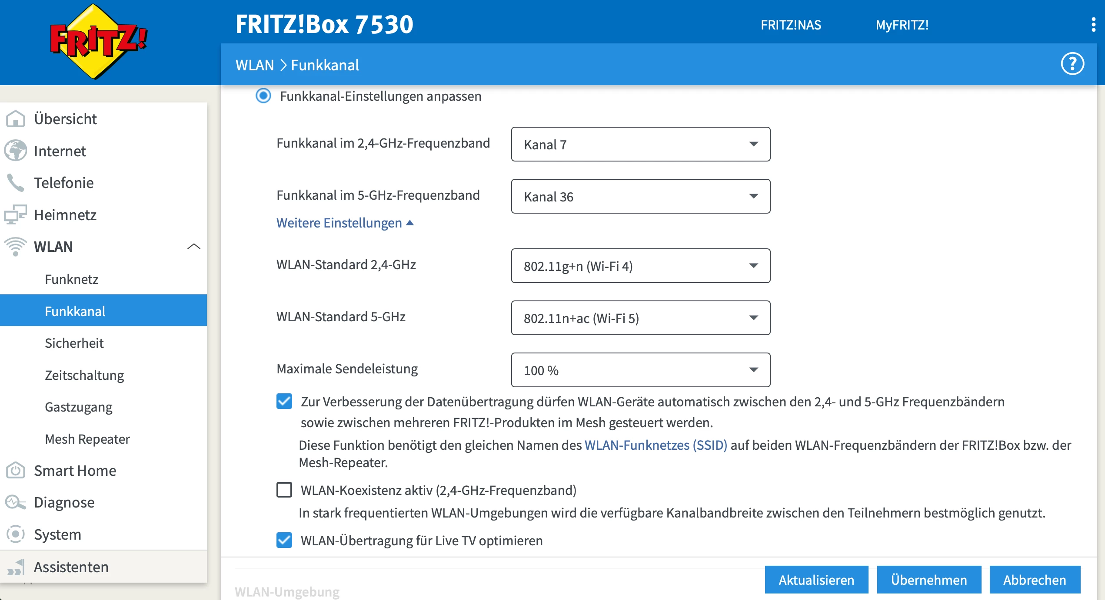1105x600 pixels.
Task: Click the Smart Home icon
Action: pos(16,471)
